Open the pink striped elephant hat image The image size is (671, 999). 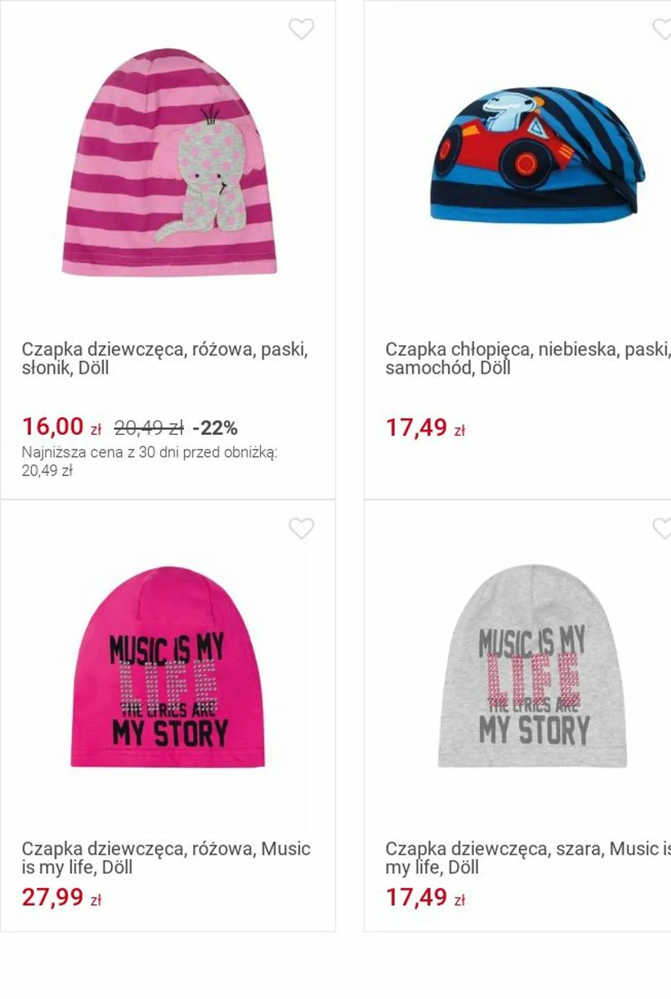[169, 162]
